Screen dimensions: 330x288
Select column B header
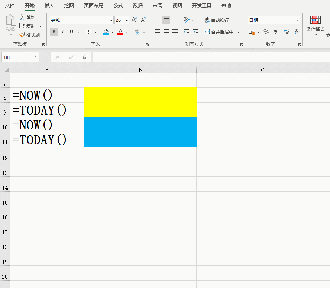(x=140, y=70)
